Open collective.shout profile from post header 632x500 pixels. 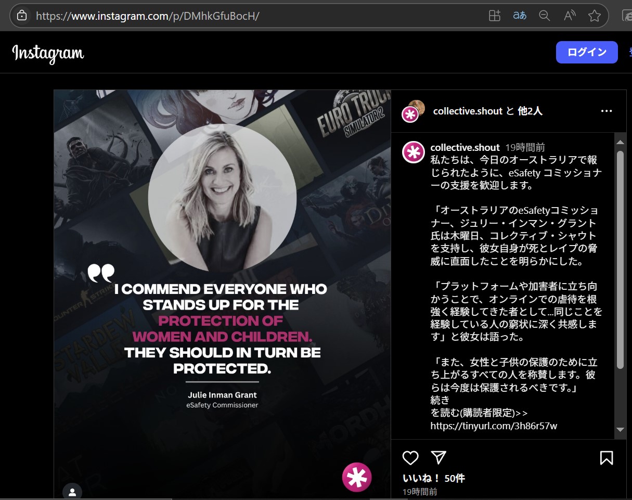coord(468,111)
